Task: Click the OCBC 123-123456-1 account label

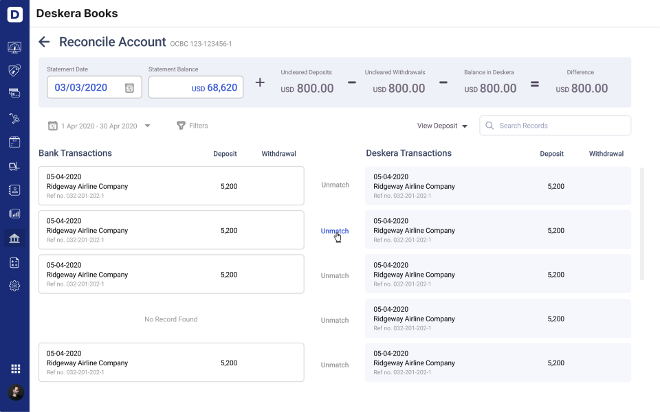Action: [201, 44]
